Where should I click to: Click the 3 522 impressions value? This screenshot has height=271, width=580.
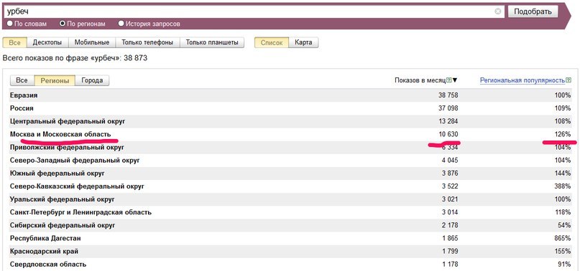tap(450, 186)
